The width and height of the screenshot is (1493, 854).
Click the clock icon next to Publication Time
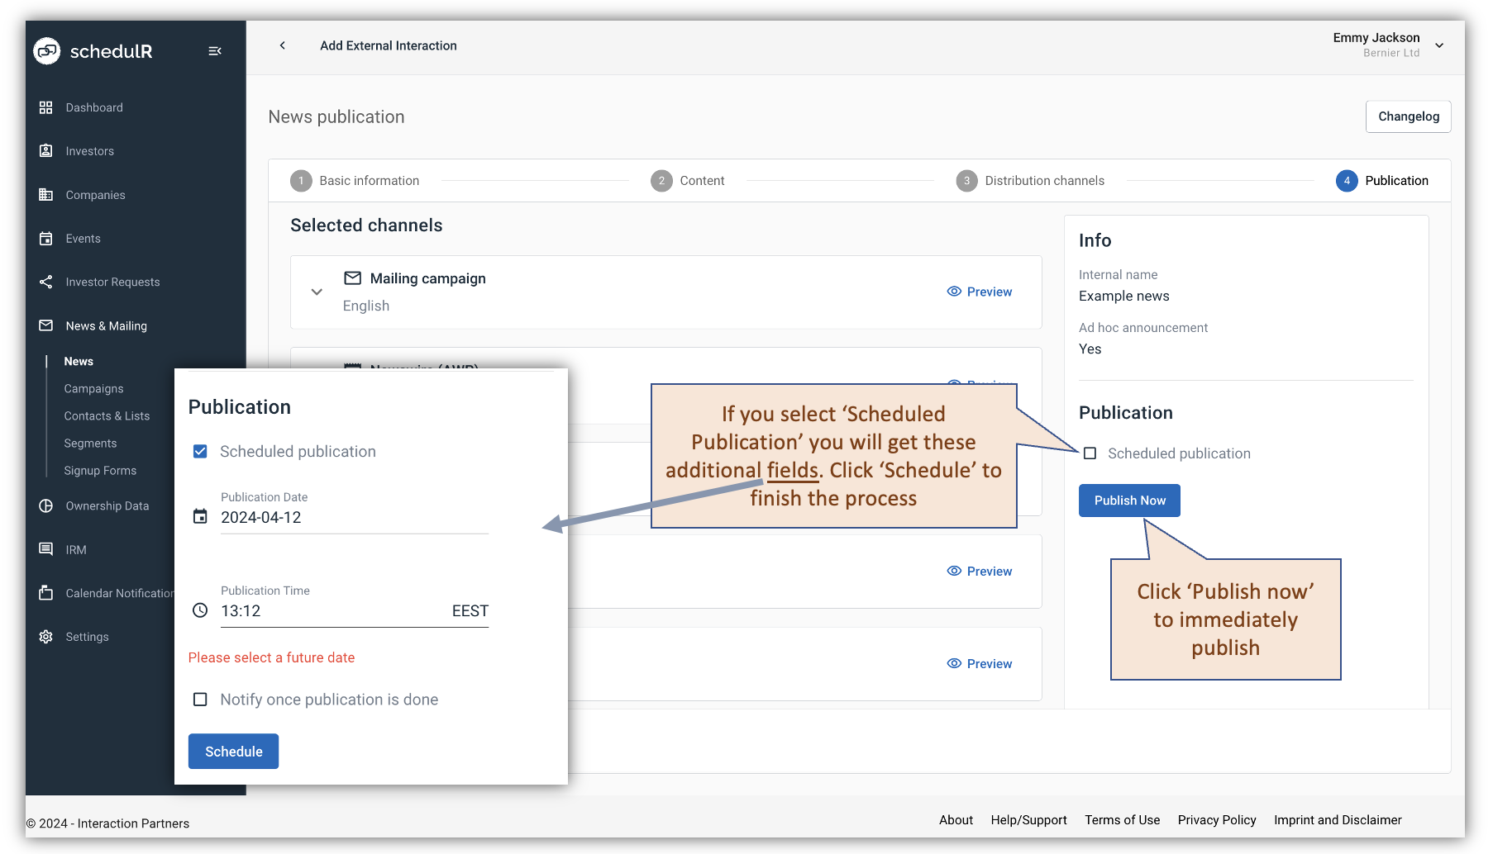pyautogui.click(x=200, y=610)
